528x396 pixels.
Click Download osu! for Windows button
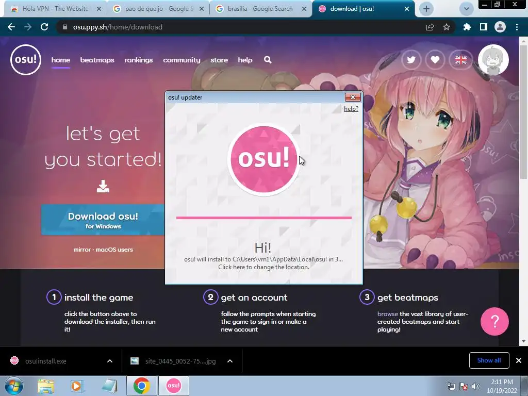[x=103, y=220]
